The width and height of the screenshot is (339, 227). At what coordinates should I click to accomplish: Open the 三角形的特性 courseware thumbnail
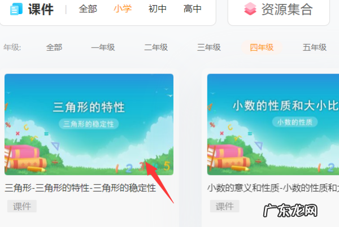point(89,124)
